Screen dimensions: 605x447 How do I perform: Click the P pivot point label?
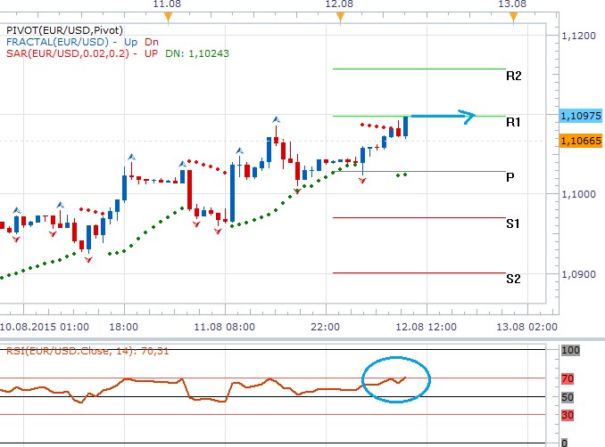click(510, 177)
